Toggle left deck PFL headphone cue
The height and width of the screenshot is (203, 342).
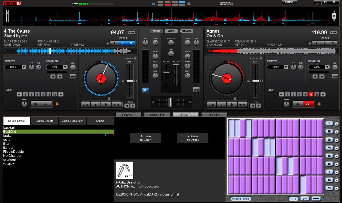pyautogui.click(x=146, y=90)
